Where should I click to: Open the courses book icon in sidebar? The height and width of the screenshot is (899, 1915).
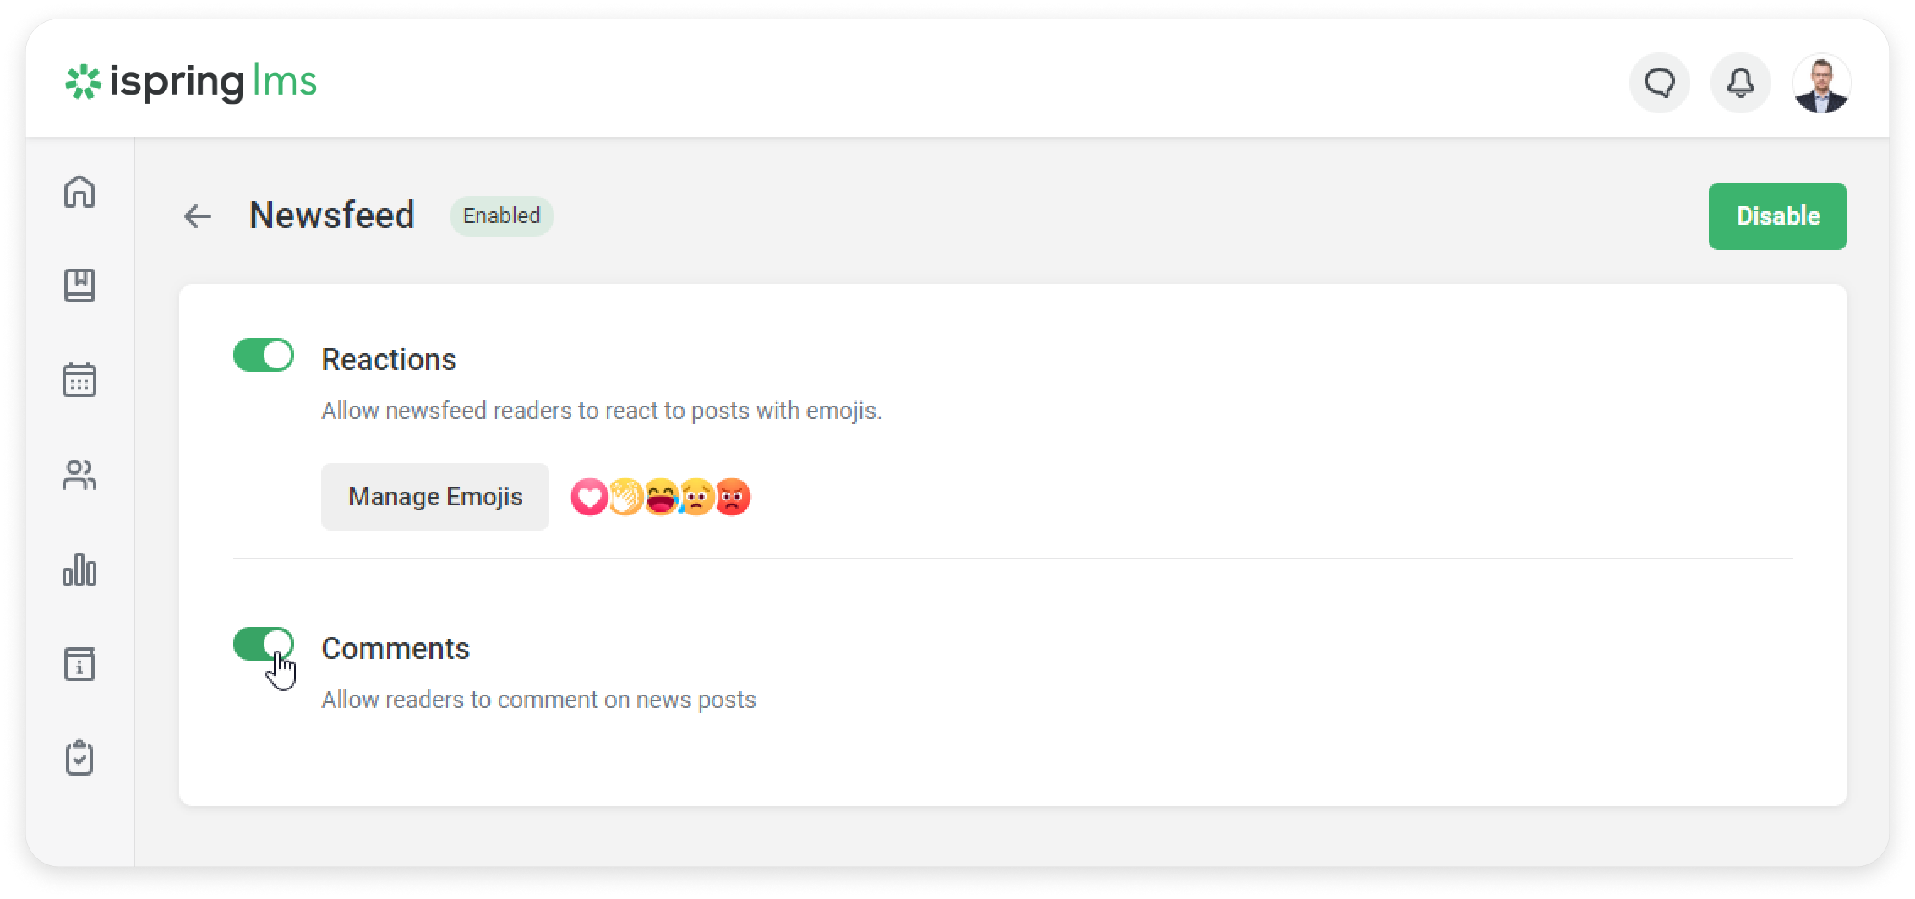79,286
